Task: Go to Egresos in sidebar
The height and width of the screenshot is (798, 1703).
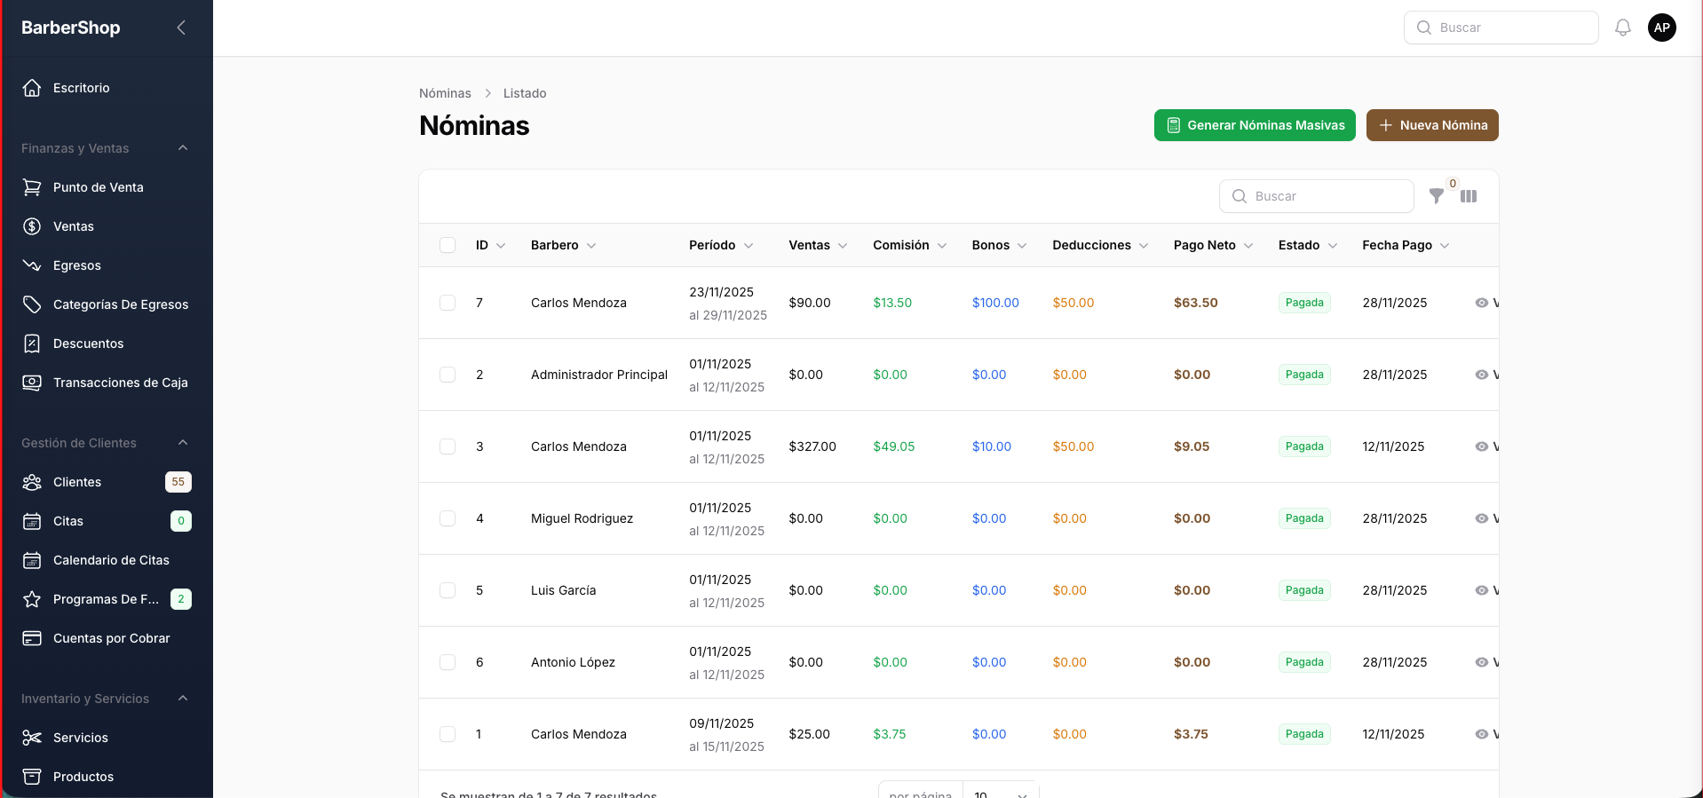Action: click(107, 265)
